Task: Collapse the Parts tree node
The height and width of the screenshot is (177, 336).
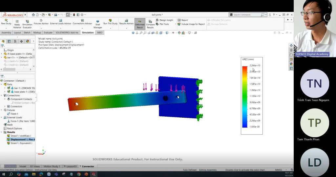Action: 2,84
